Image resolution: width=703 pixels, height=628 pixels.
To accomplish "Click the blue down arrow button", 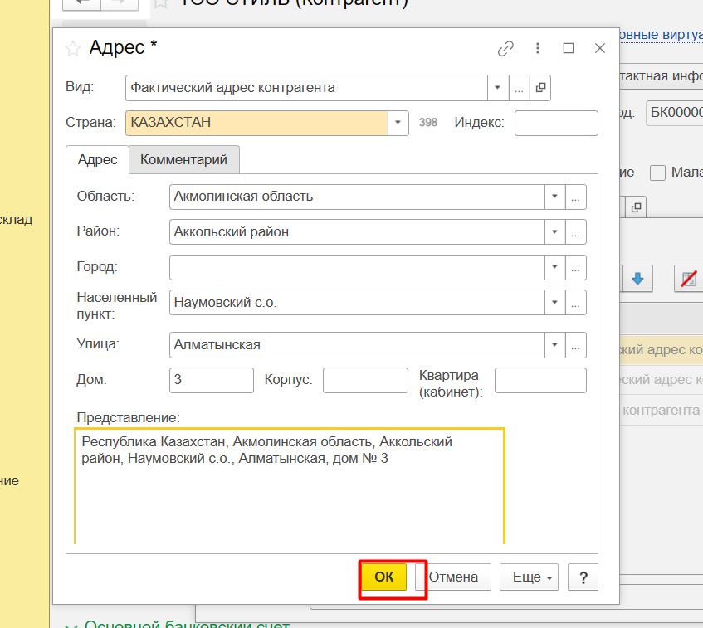I will (637, 279).
